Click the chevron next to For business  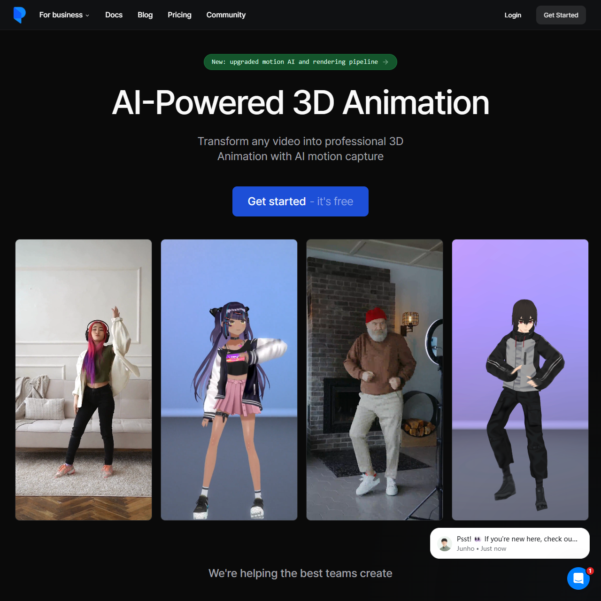coord(87,15)
